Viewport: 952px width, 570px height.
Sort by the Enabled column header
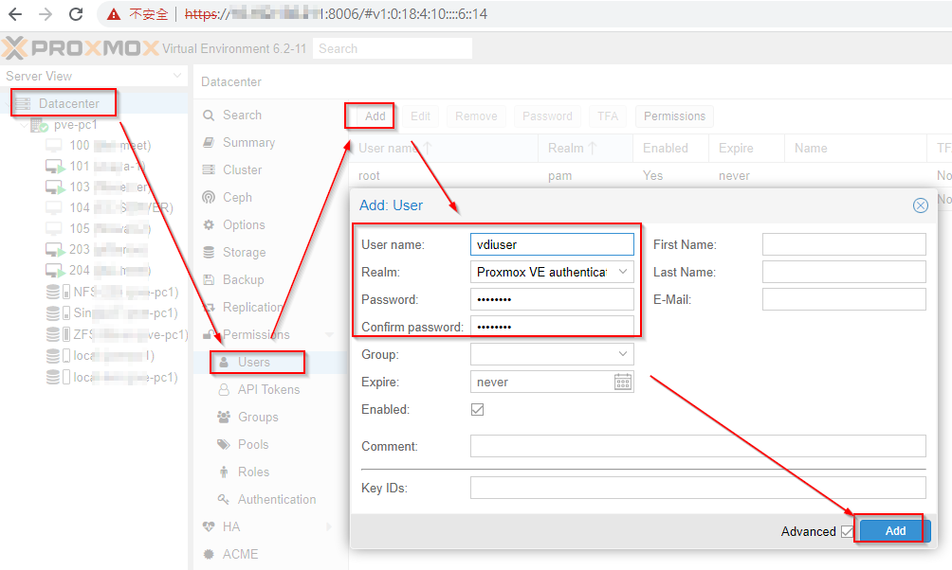click(671, 148)
